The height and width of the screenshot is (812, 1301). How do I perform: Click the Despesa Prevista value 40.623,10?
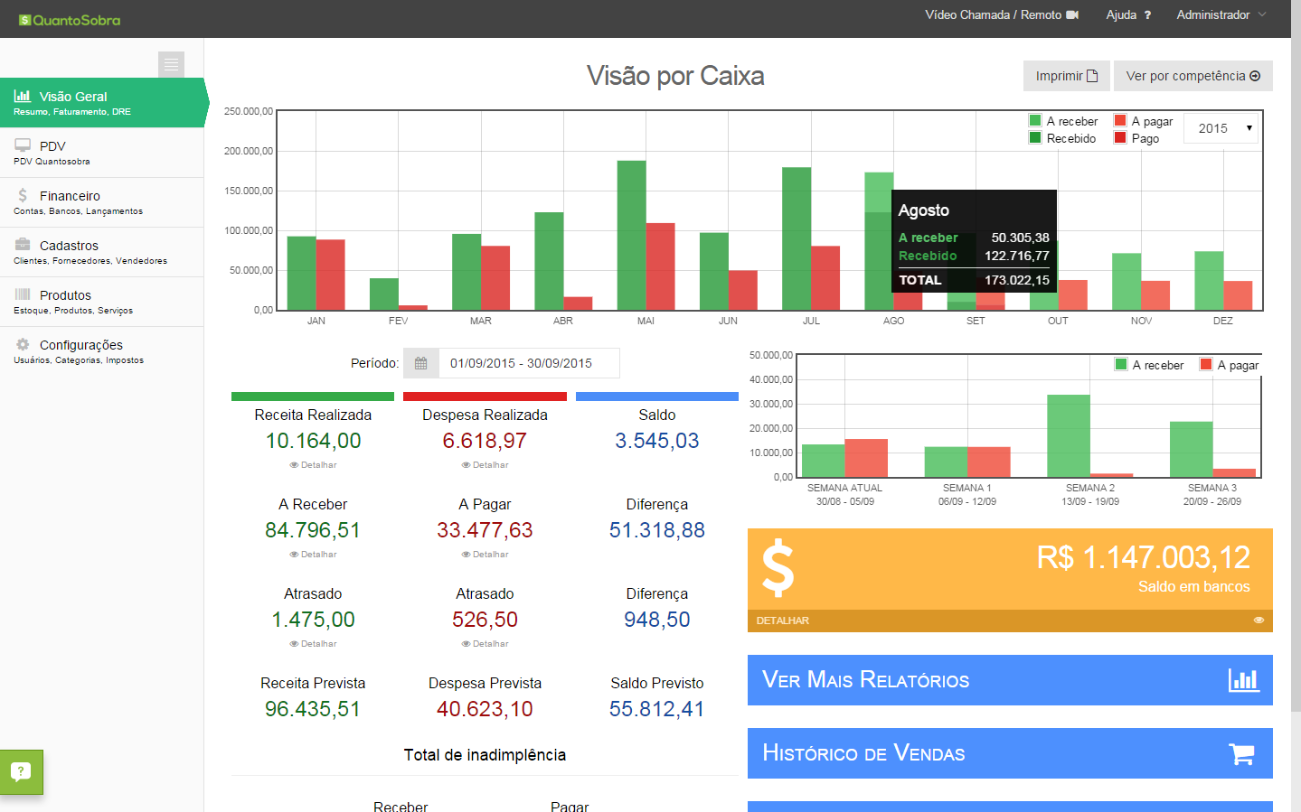tap(485, 709)
